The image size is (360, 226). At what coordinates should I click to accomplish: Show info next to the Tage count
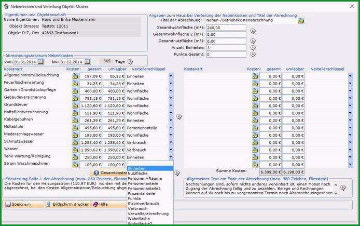coord(130,62)
